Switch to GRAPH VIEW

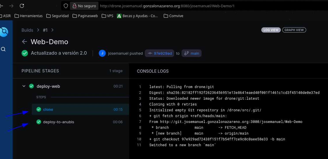click(x=294, y=30)
